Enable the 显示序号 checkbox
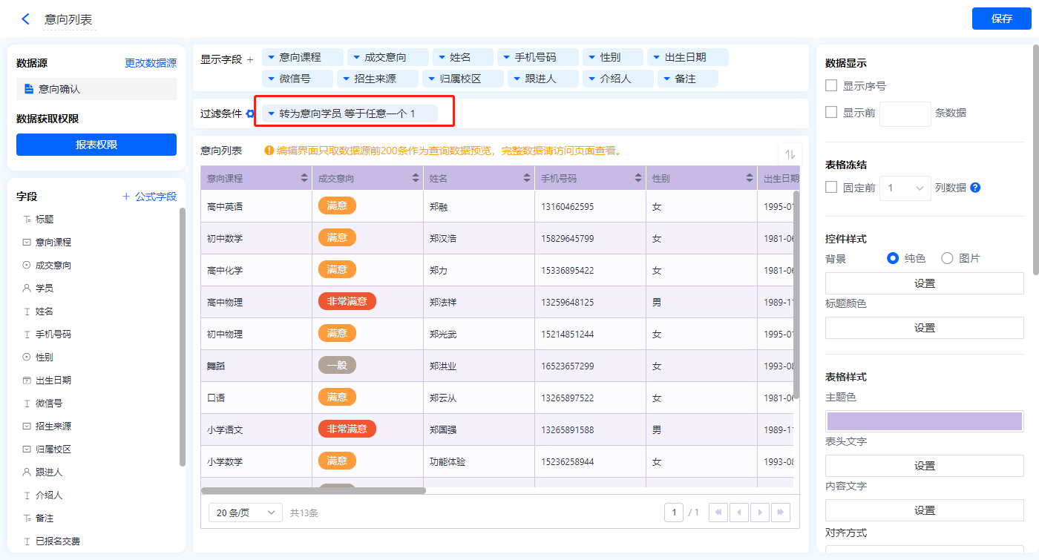The width and height of the screenshot is (1039, 560). [831, 86]
